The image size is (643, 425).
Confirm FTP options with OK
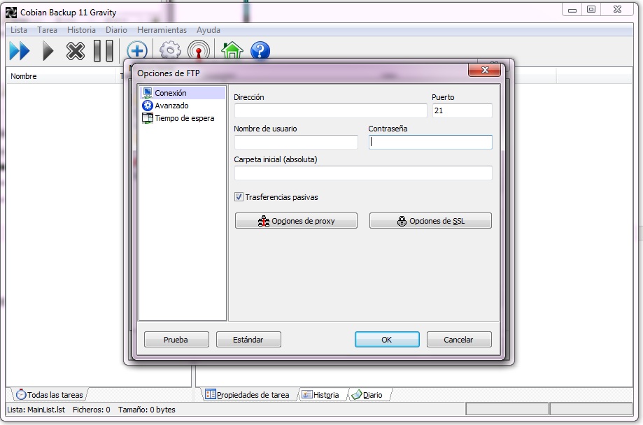point(387,340)
